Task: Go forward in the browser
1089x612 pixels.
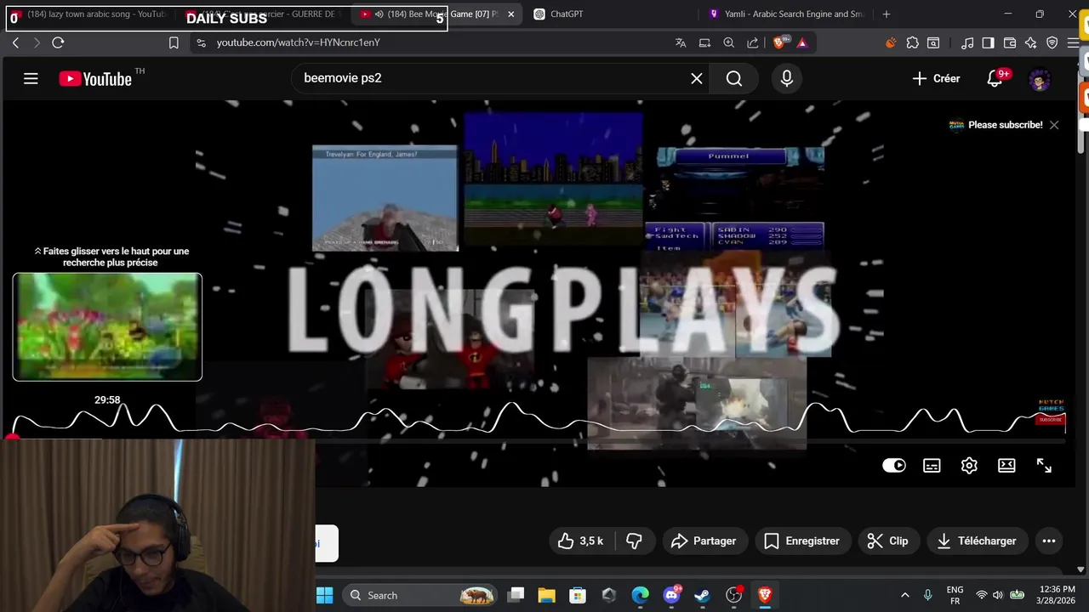Action: point(36,42)
